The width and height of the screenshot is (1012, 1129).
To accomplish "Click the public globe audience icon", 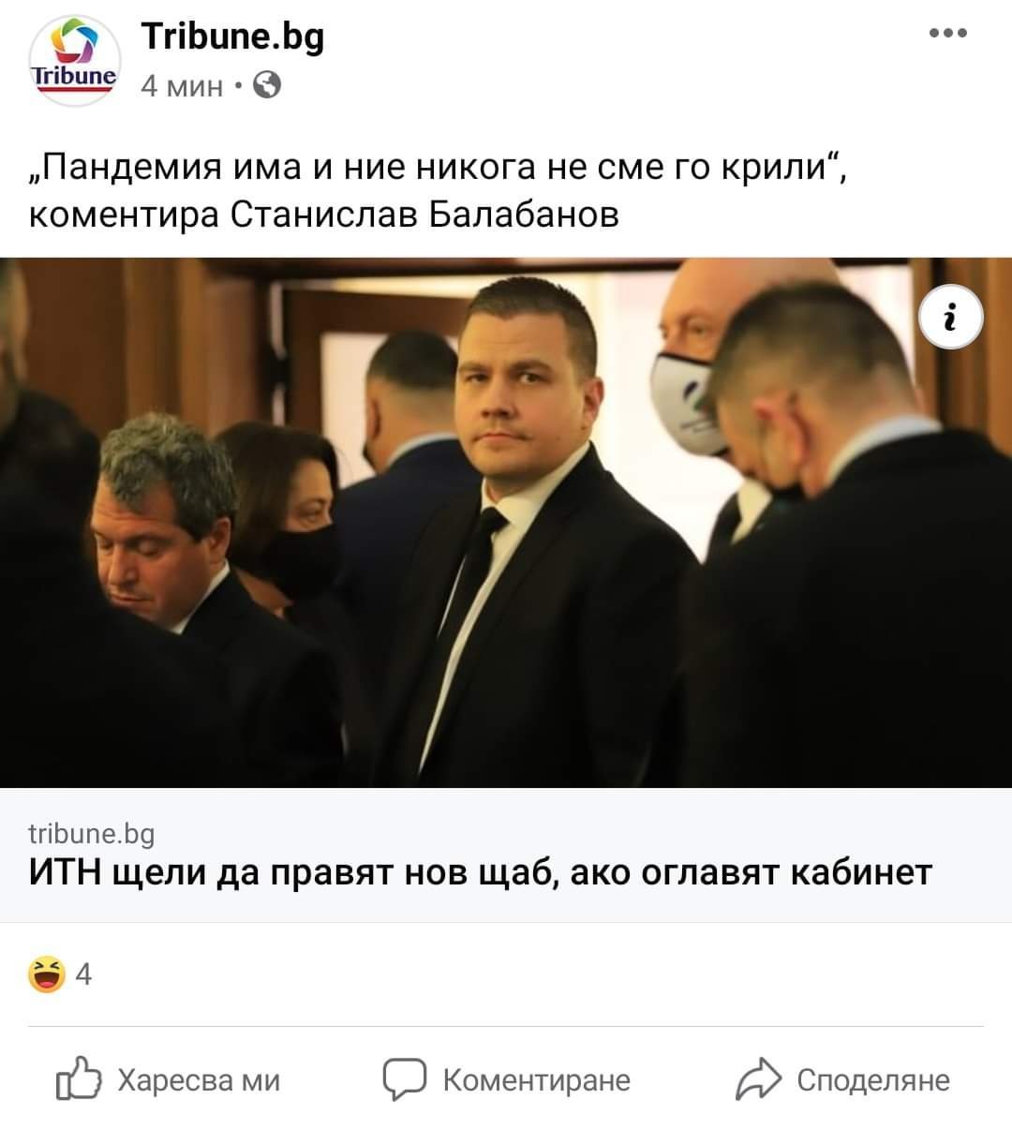I will pos(267,85).
